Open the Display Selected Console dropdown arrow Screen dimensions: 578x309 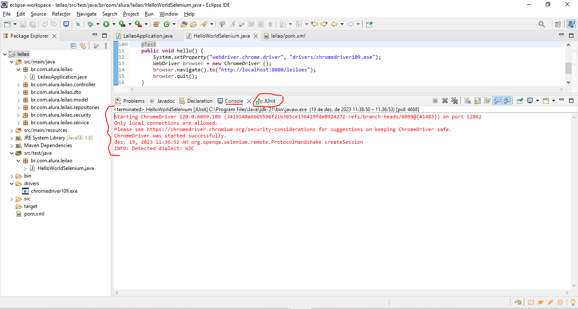(537, 101)
